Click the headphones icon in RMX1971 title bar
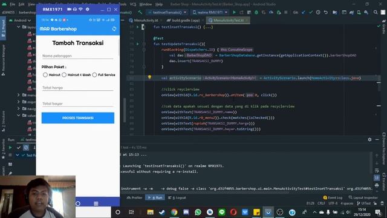The height and width of the screenshot is (218, 387). (x=75, y=10)
